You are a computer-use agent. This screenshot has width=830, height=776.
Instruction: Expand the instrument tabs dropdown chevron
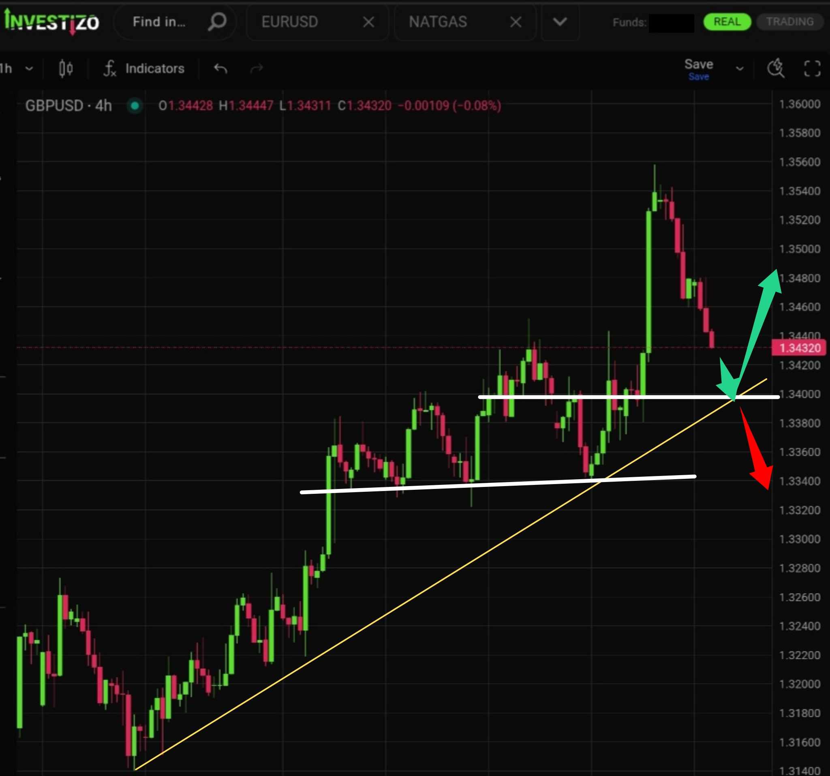click(x=560, y=22)
